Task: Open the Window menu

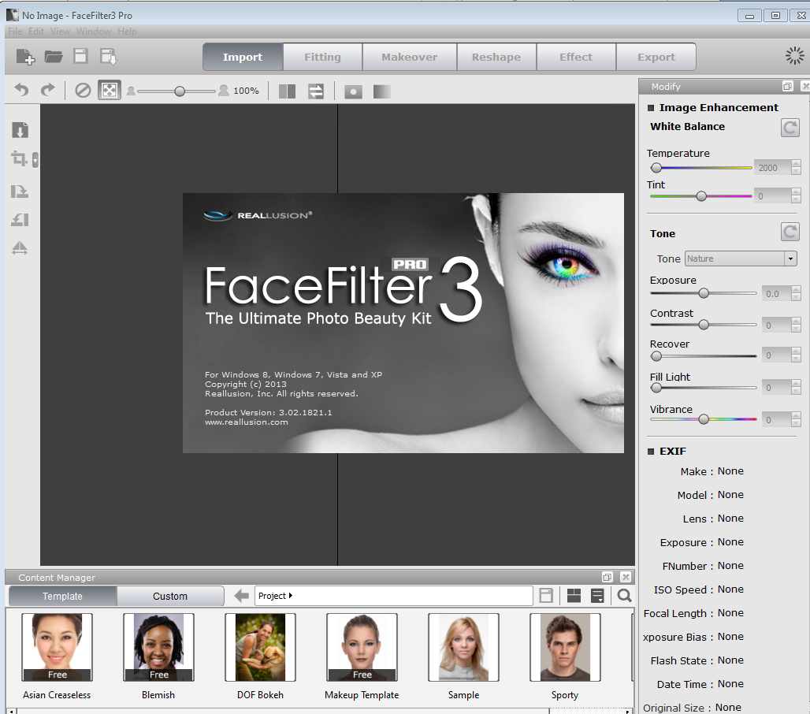Action: 94,32
